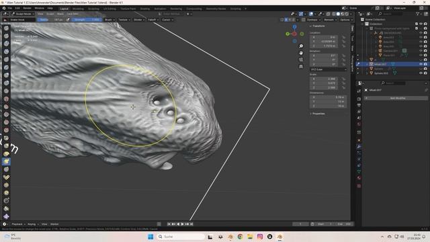Toggle X axis symmetry button
Image resolution: width=430 pixels, height=242 pixels.
point(286,19)
